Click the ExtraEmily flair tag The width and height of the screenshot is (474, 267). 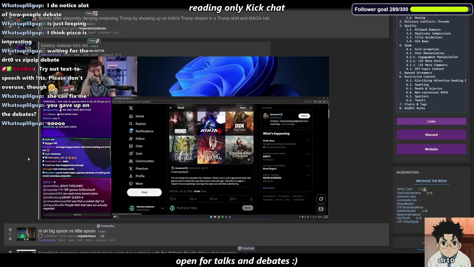click(x=246, y=248)
